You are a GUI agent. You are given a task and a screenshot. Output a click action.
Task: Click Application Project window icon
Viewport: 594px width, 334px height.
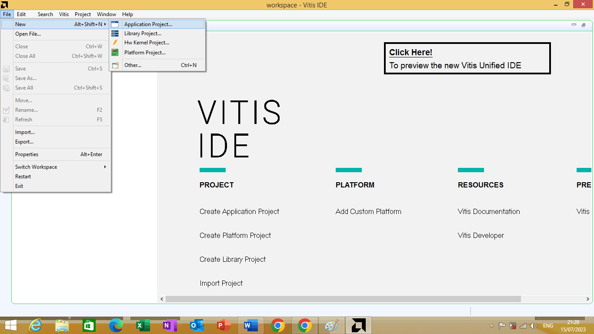115,24
